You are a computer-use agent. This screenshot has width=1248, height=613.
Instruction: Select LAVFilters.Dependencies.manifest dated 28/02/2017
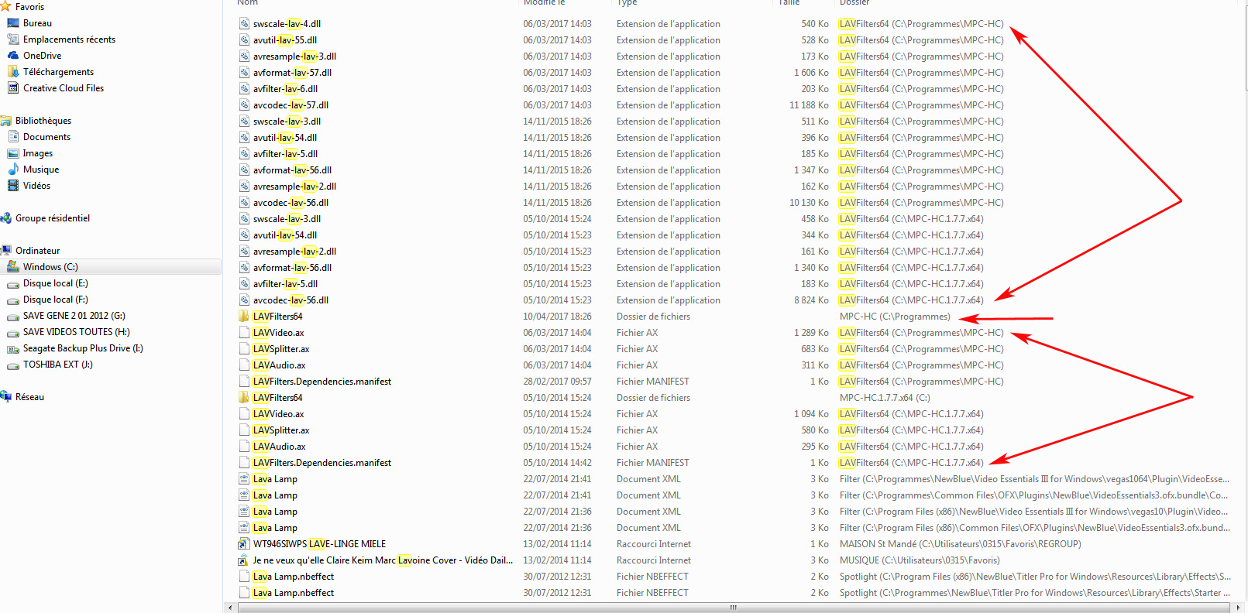(x=322, y=382)
